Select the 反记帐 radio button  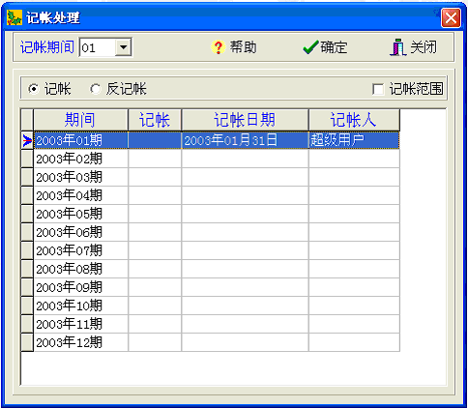coord(95,89)
